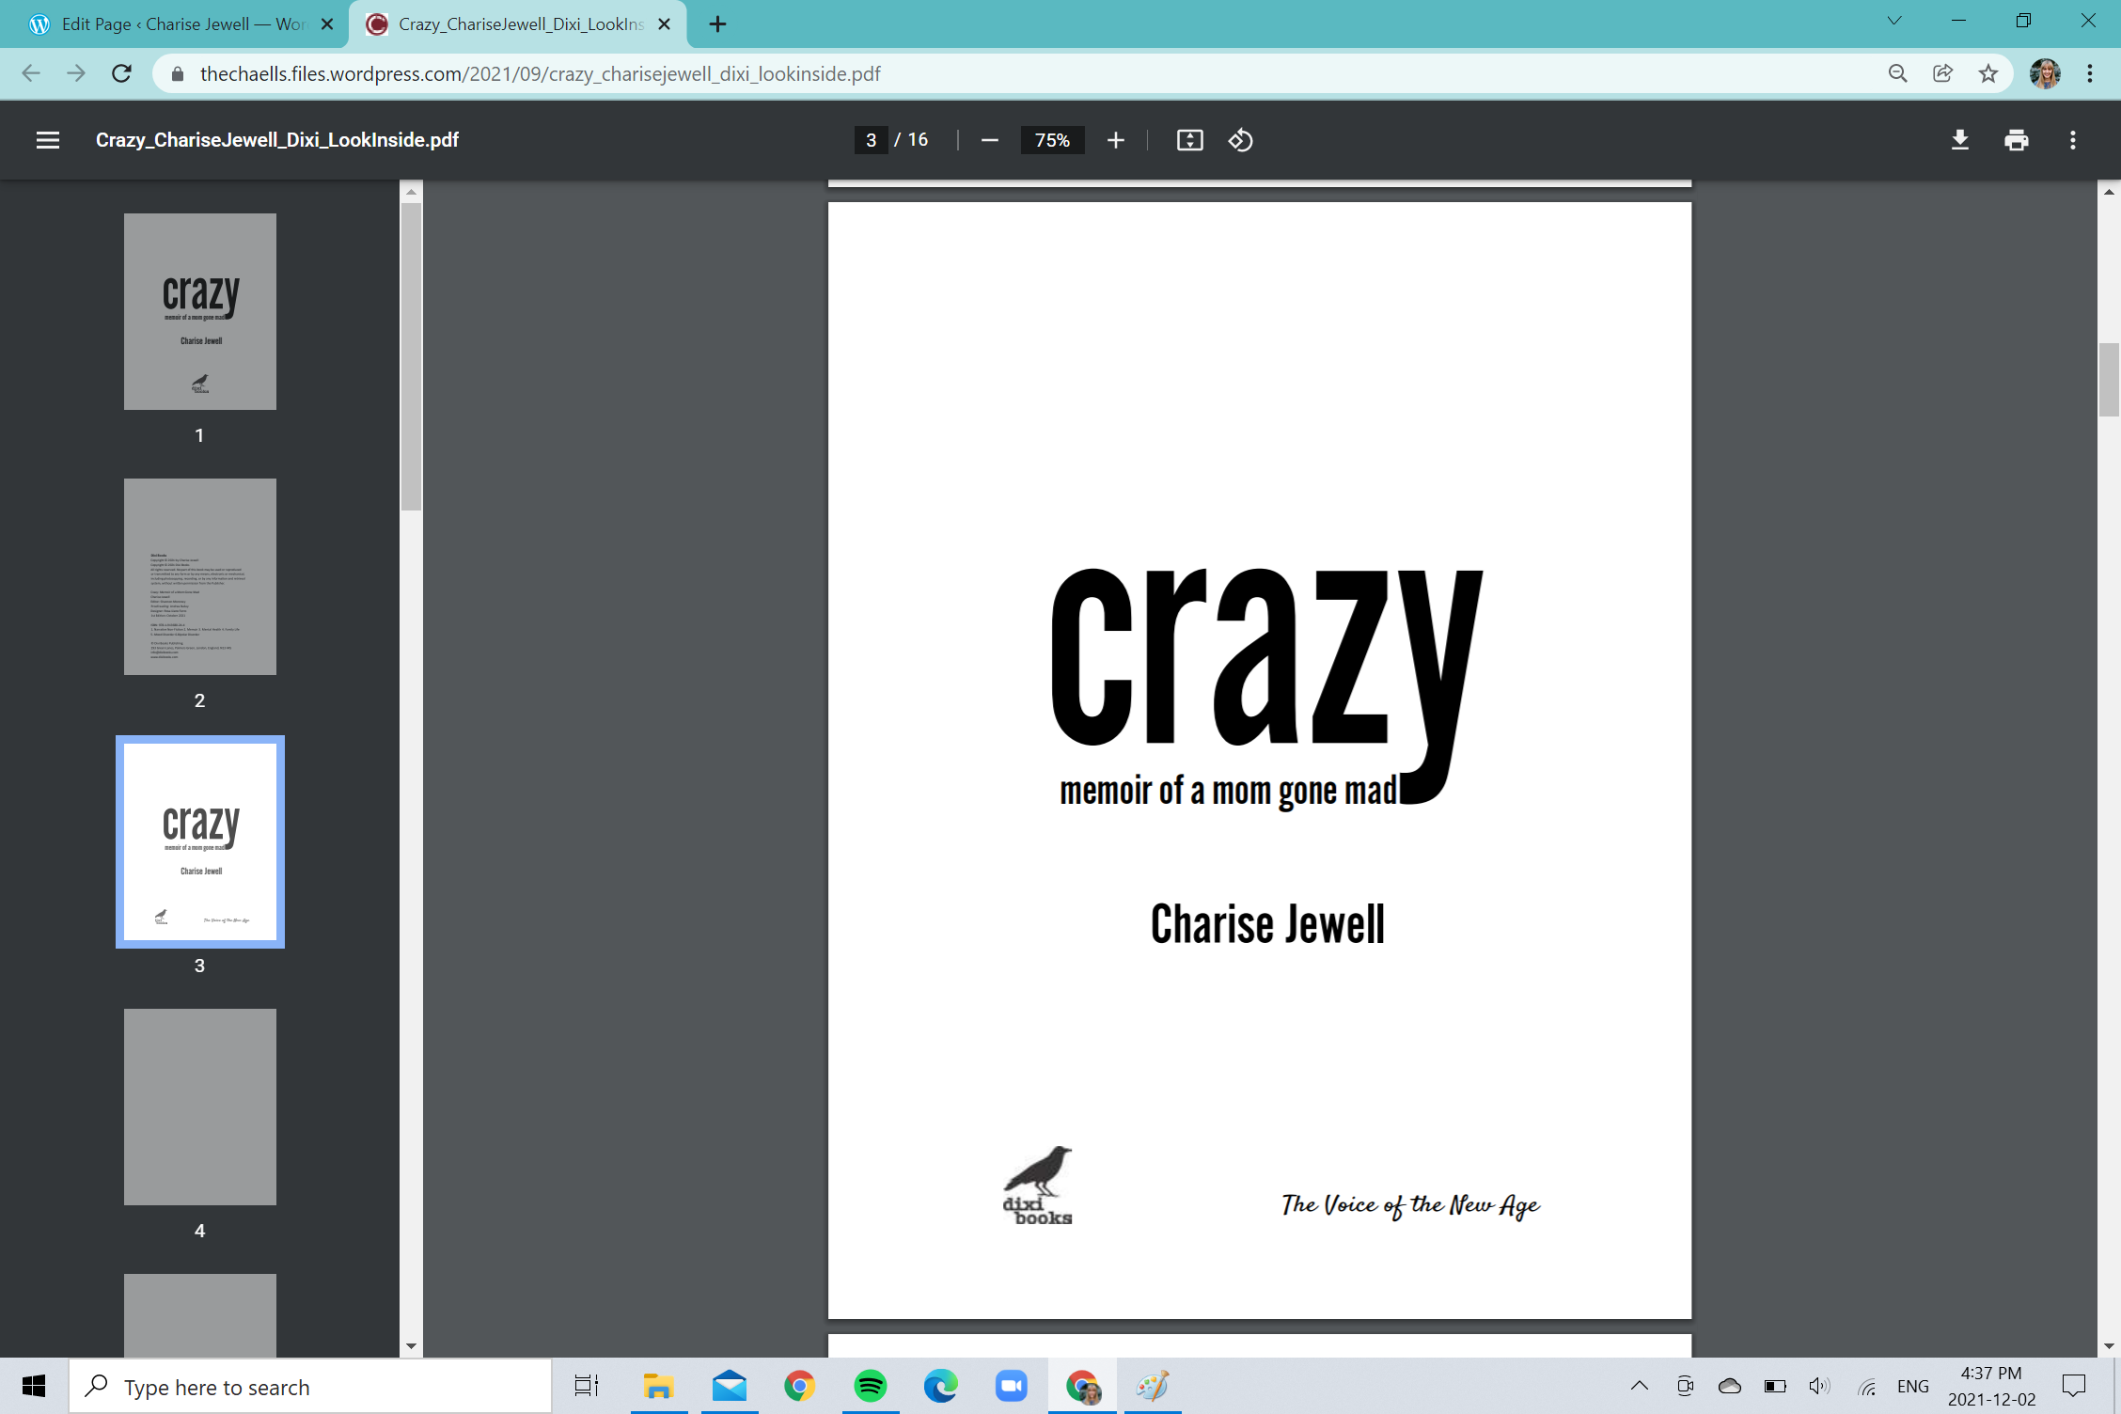Image resolution: width=2121 pixels, height=1414 pixels.
Task: Click the page number input field
Action: [871, 140]
